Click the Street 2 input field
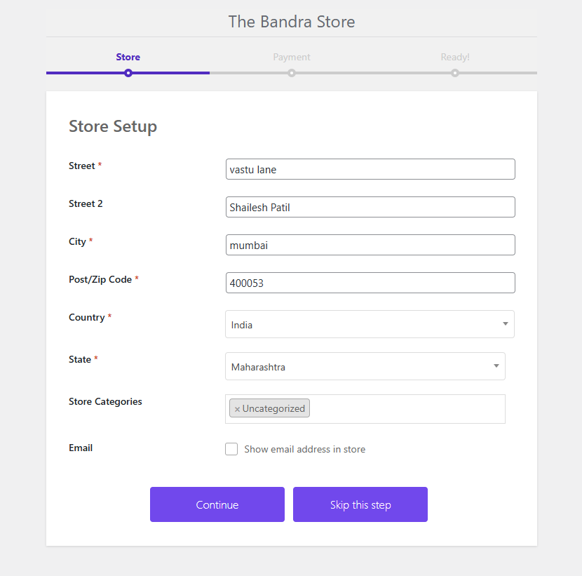This screenshot has height=576, width=582. (370, 207)
